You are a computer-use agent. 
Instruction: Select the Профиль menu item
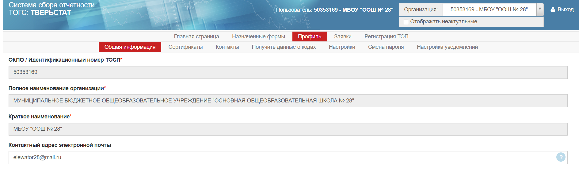(x=309, y=36)
